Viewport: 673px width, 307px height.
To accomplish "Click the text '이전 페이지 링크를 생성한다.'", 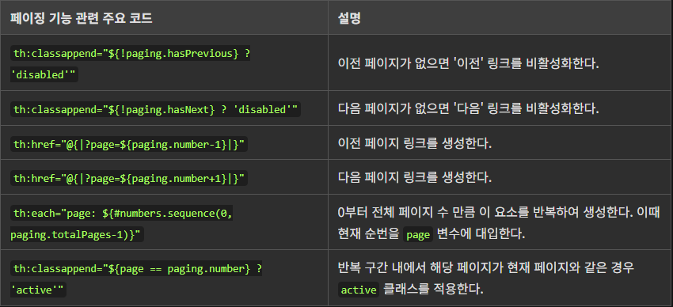I will pos(415,143).
